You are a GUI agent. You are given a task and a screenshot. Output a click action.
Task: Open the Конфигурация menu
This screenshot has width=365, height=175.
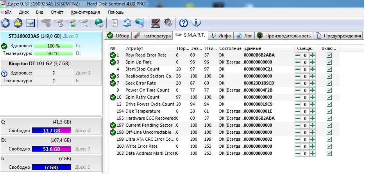(85, 12)
